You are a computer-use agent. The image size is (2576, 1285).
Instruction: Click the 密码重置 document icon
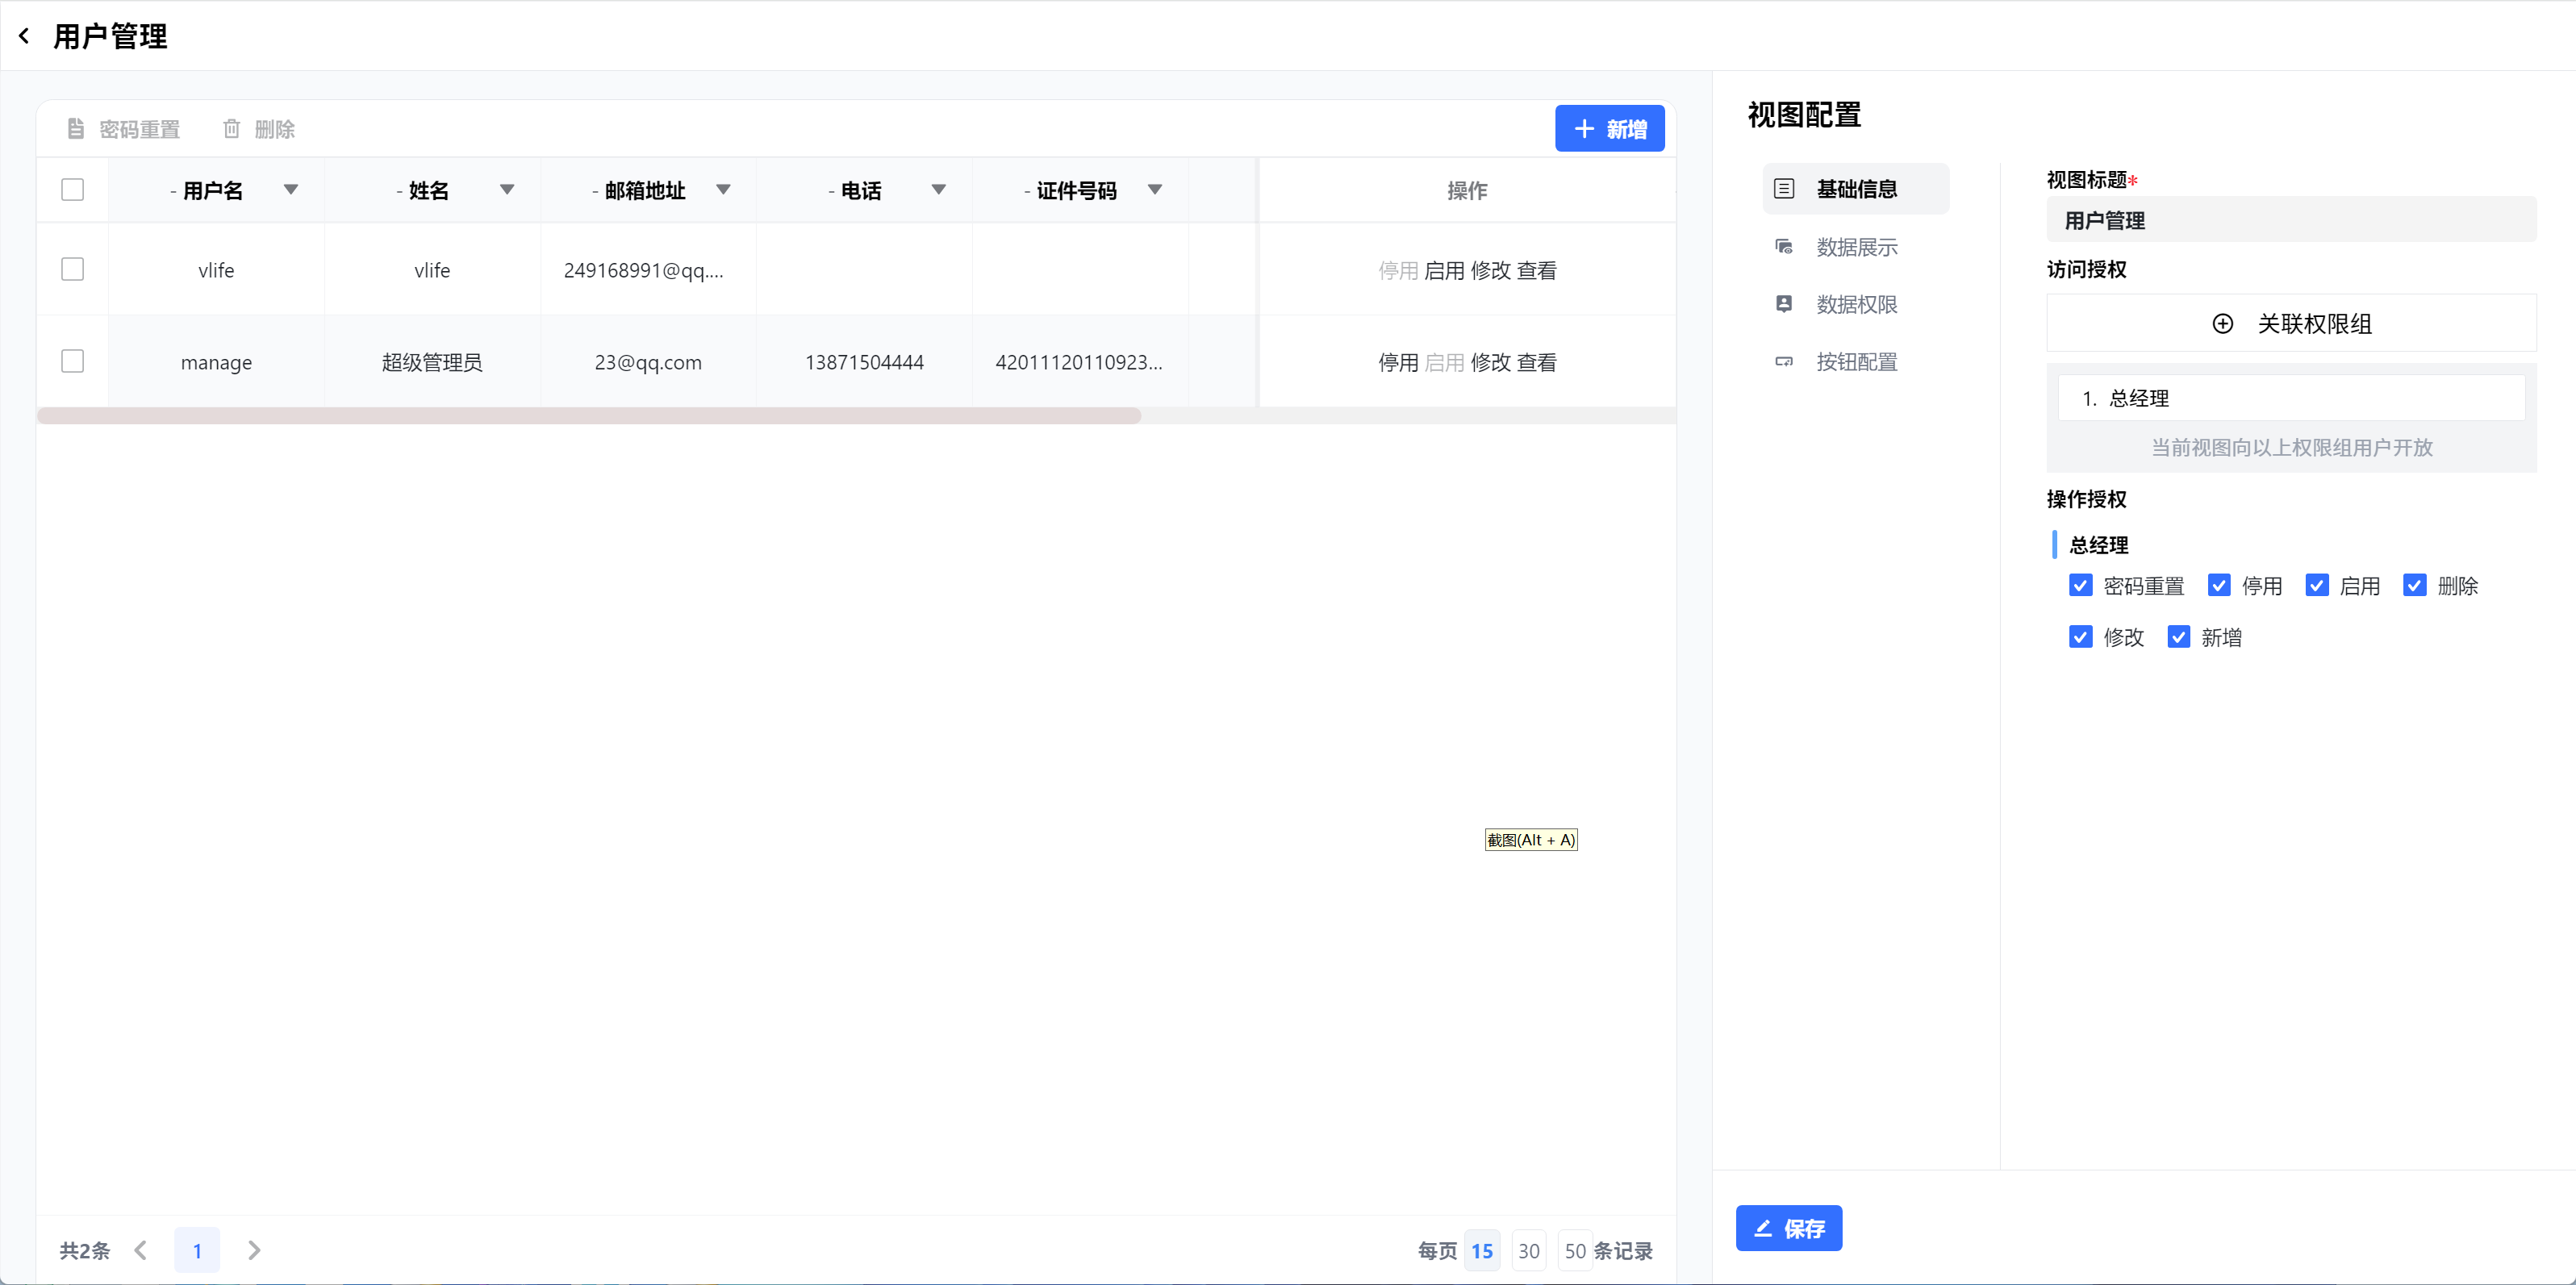tap(75, 129)
